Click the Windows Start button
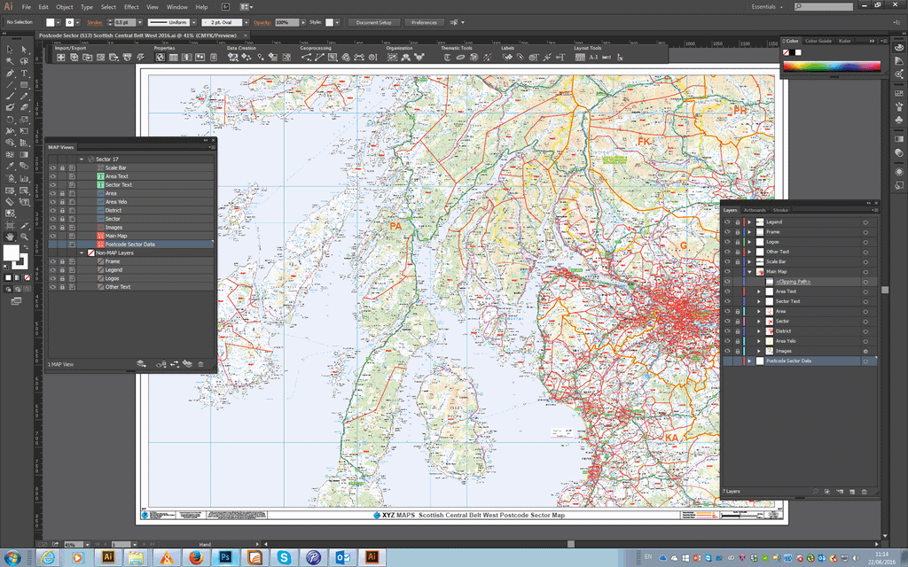Image resolution: width=908 pixels, height=567 pixels. click(x=12, y=558)
